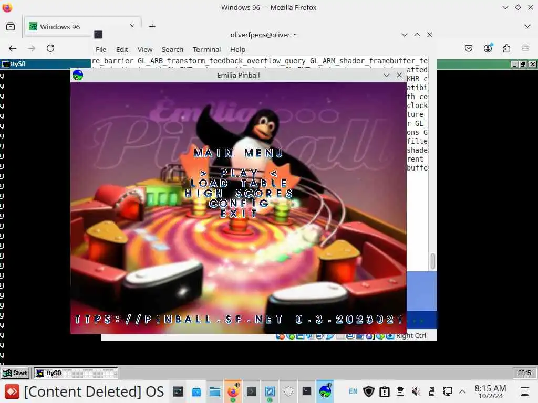
Task: Select EXIT in pinball menu
Action: coord(239,213)
